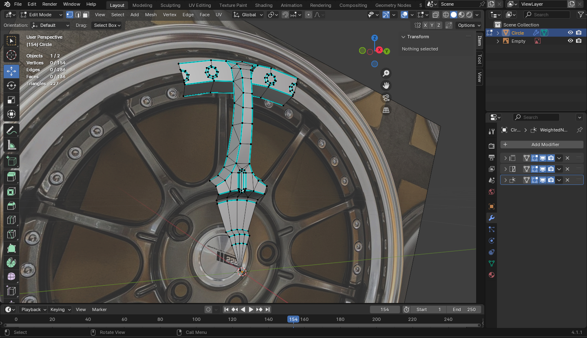The width and height of the screenshot is (587, 338).
Task: Click the zoom viewport magnifier icon
Action: tap(386, 73)
